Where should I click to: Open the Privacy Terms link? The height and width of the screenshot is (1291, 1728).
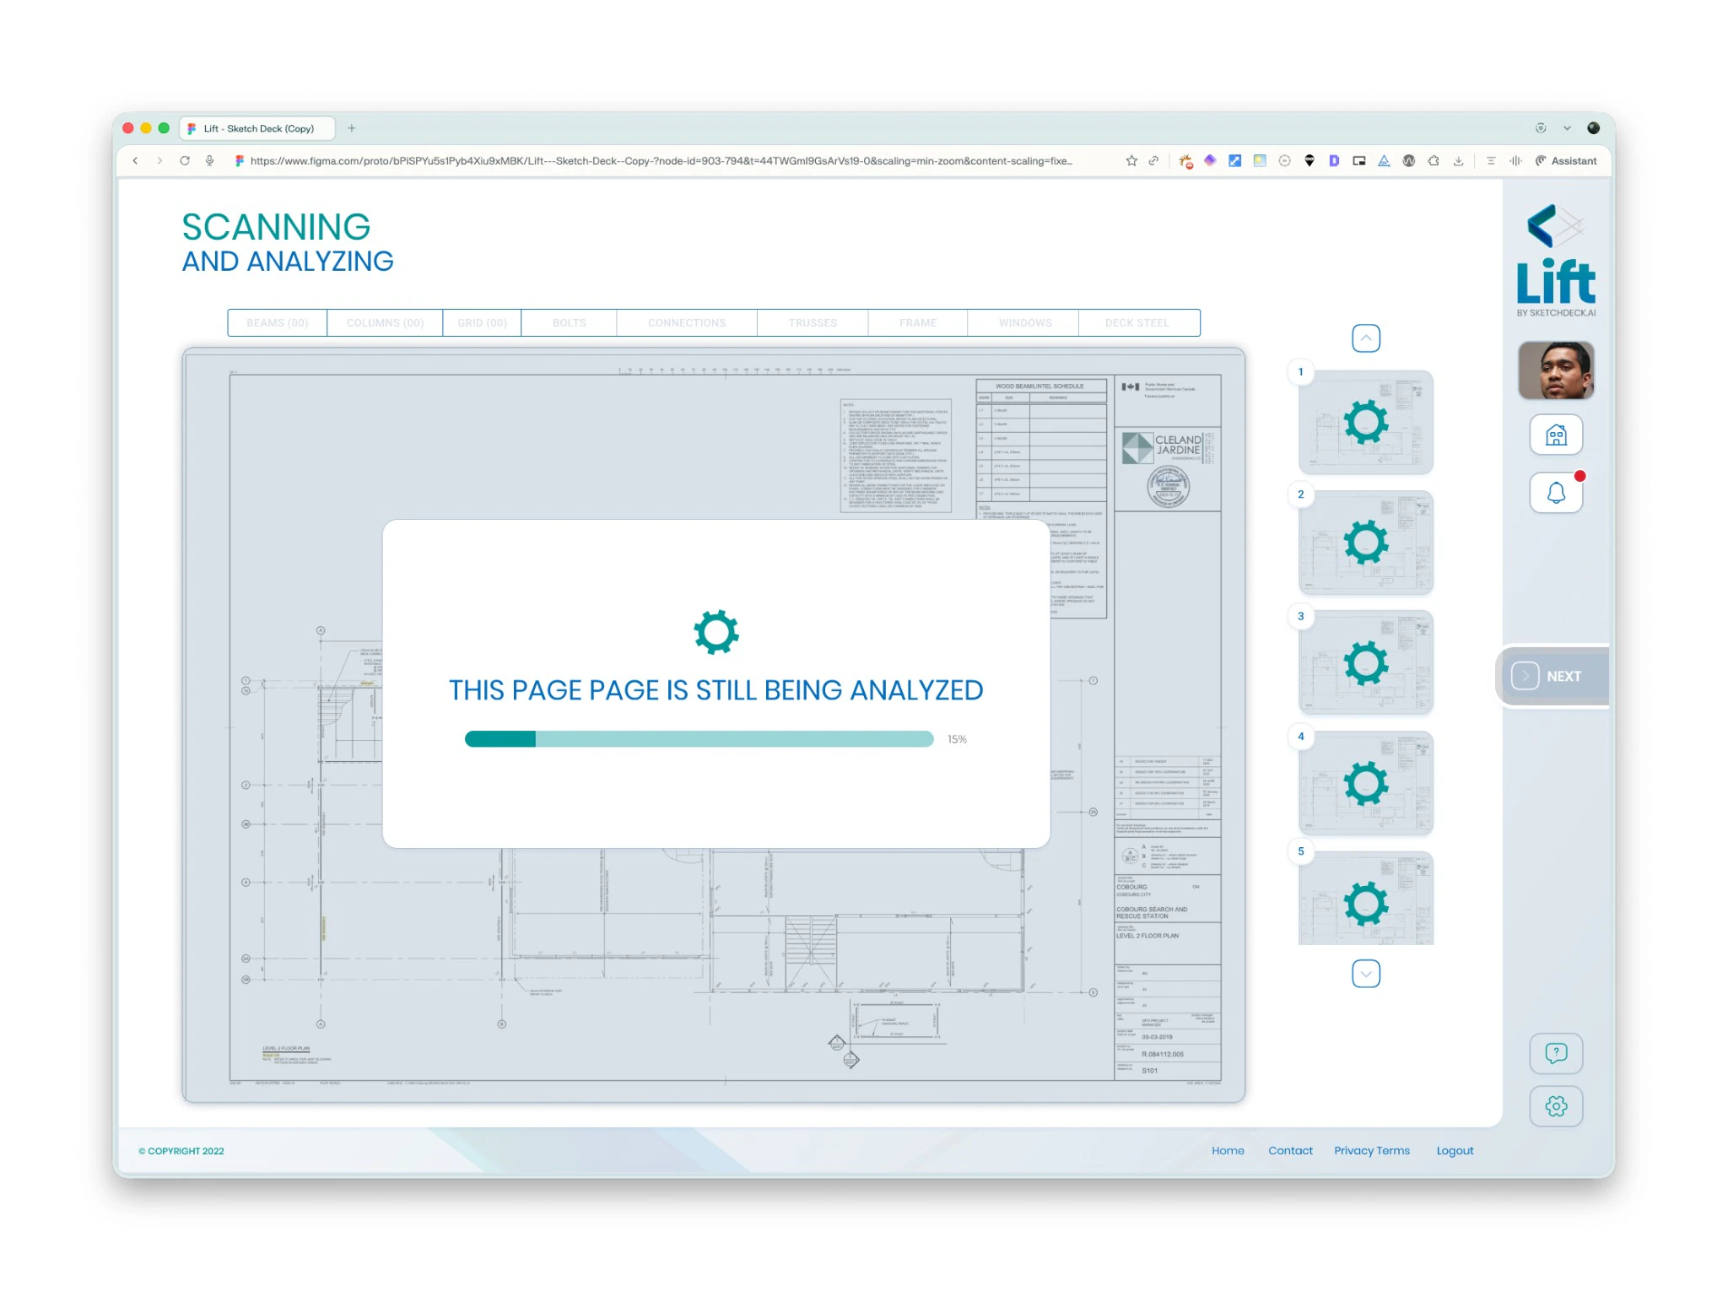tap(1372, 1151)
